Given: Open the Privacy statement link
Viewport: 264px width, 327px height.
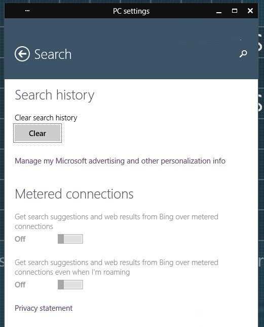Looking at the screenshot, I should click(x=44, y=308).
